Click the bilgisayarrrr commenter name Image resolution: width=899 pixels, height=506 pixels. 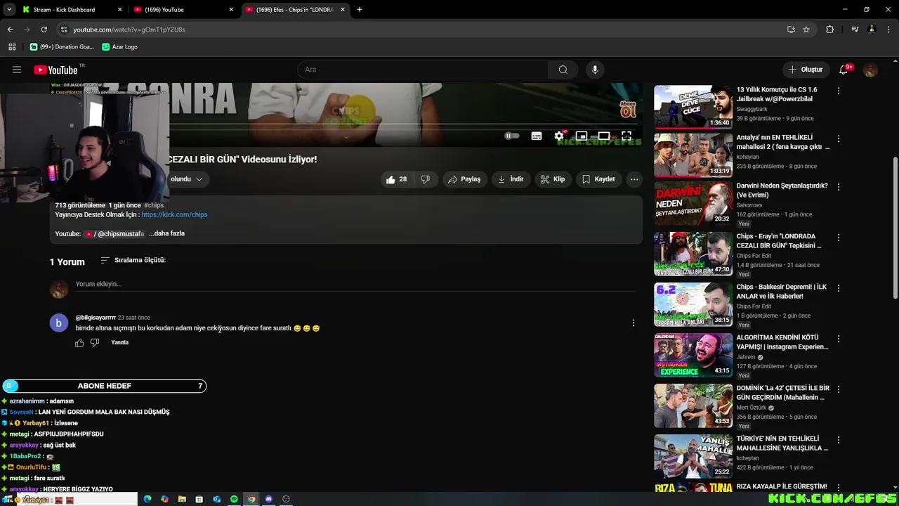pos(96,318)
